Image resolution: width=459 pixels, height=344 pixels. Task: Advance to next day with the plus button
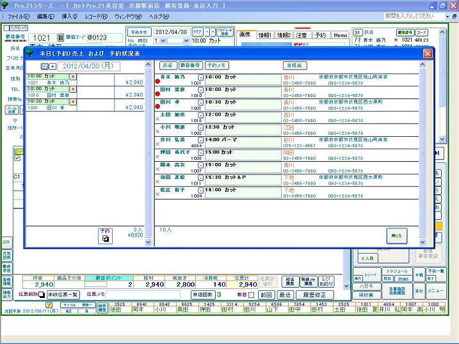52,66
